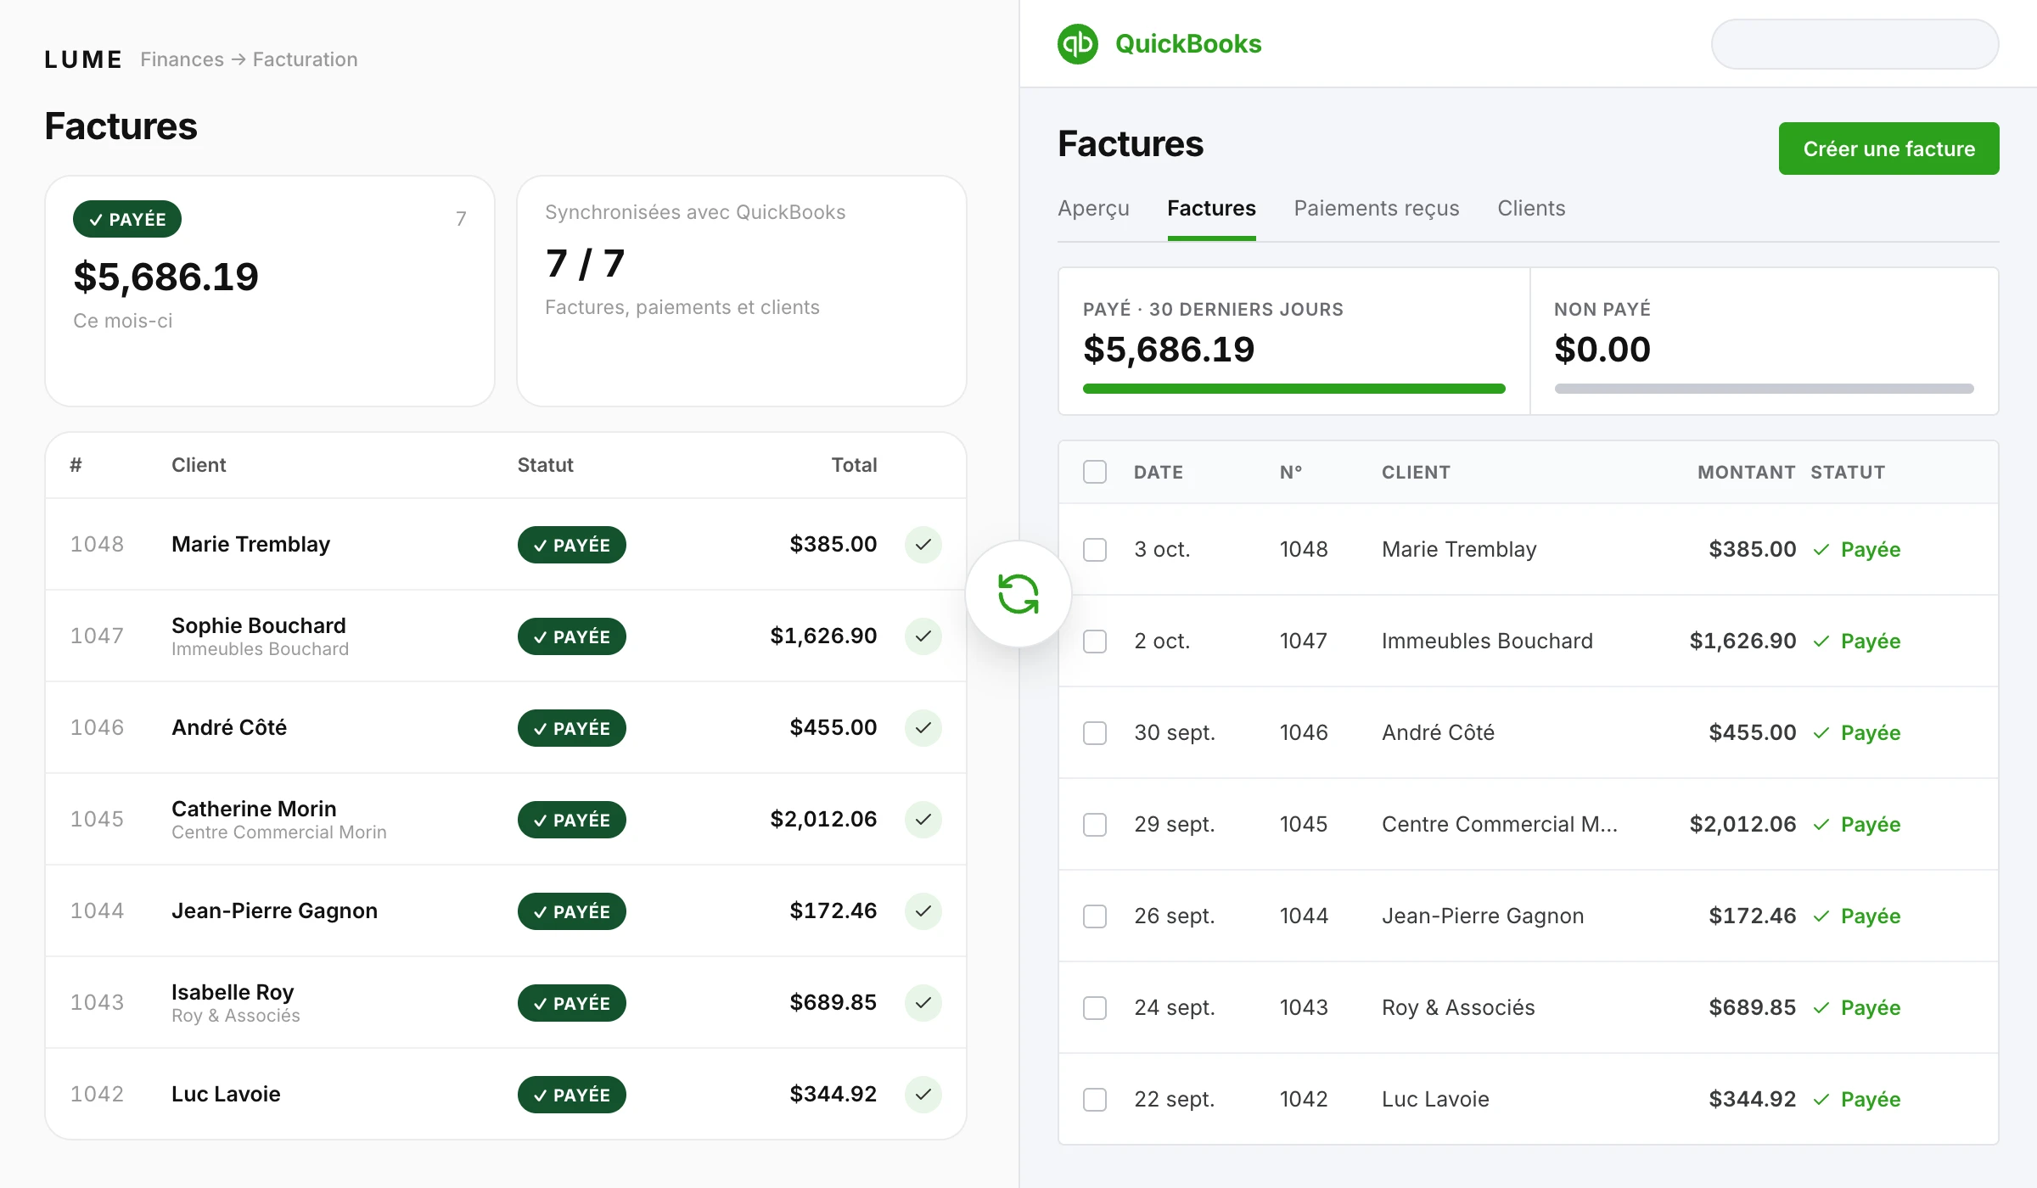Click the Payée status for the 22 sept. invoice

pyautogui.click(x=1857, y=1100)
